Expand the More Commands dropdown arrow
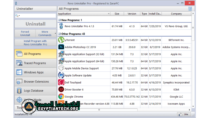 point(55,33)
